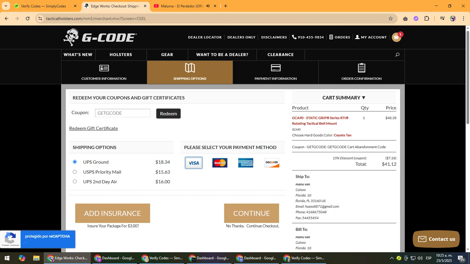Click the reCAPTCHA badge
The width and height of the screenshot is (470, 264).
pos(38,239)
